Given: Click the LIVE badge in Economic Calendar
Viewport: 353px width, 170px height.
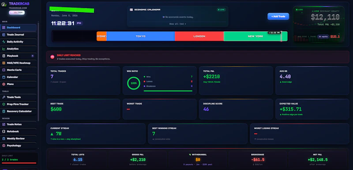Looking at the screenshot, I should (x=221, y=10).
